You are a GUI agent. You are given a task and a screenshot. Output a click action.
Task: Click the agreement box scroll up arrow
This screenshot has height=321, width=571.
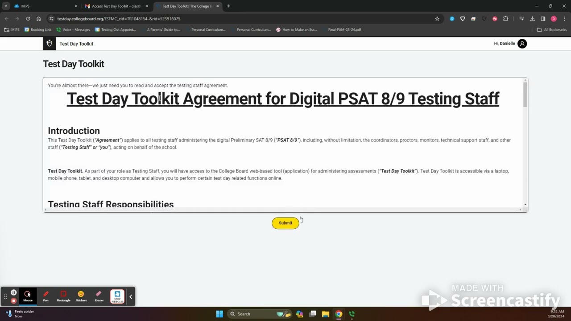click(x=525, y=80)
